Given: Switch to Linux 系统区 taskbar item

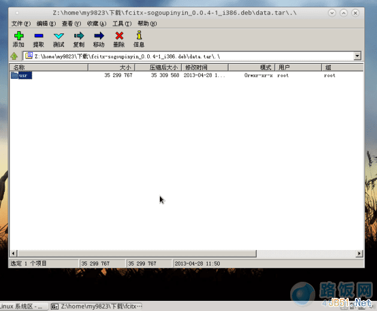Looking at the screenshot, I should coord(24,306).
